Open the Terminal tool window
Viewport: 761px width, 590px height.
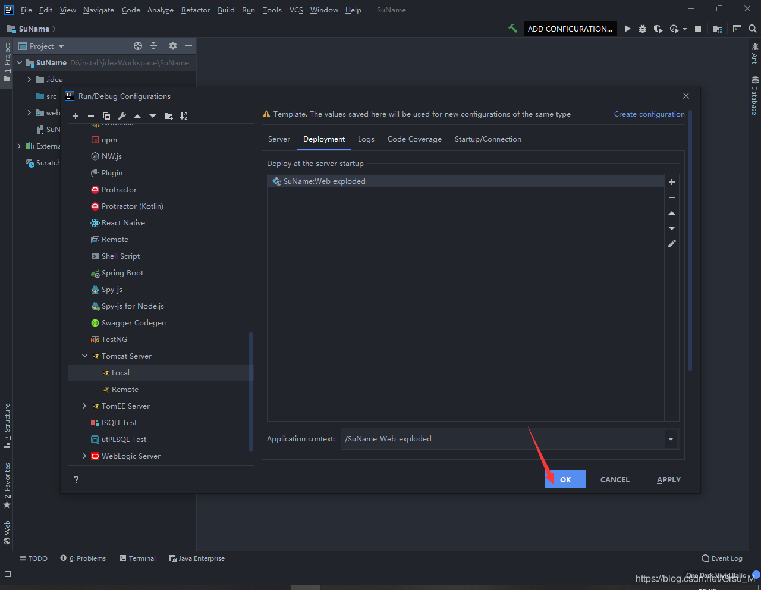(x=137, y=558)
